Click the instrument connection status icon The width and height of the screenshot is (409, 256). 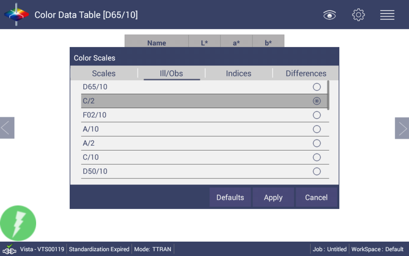pos(9,249)
